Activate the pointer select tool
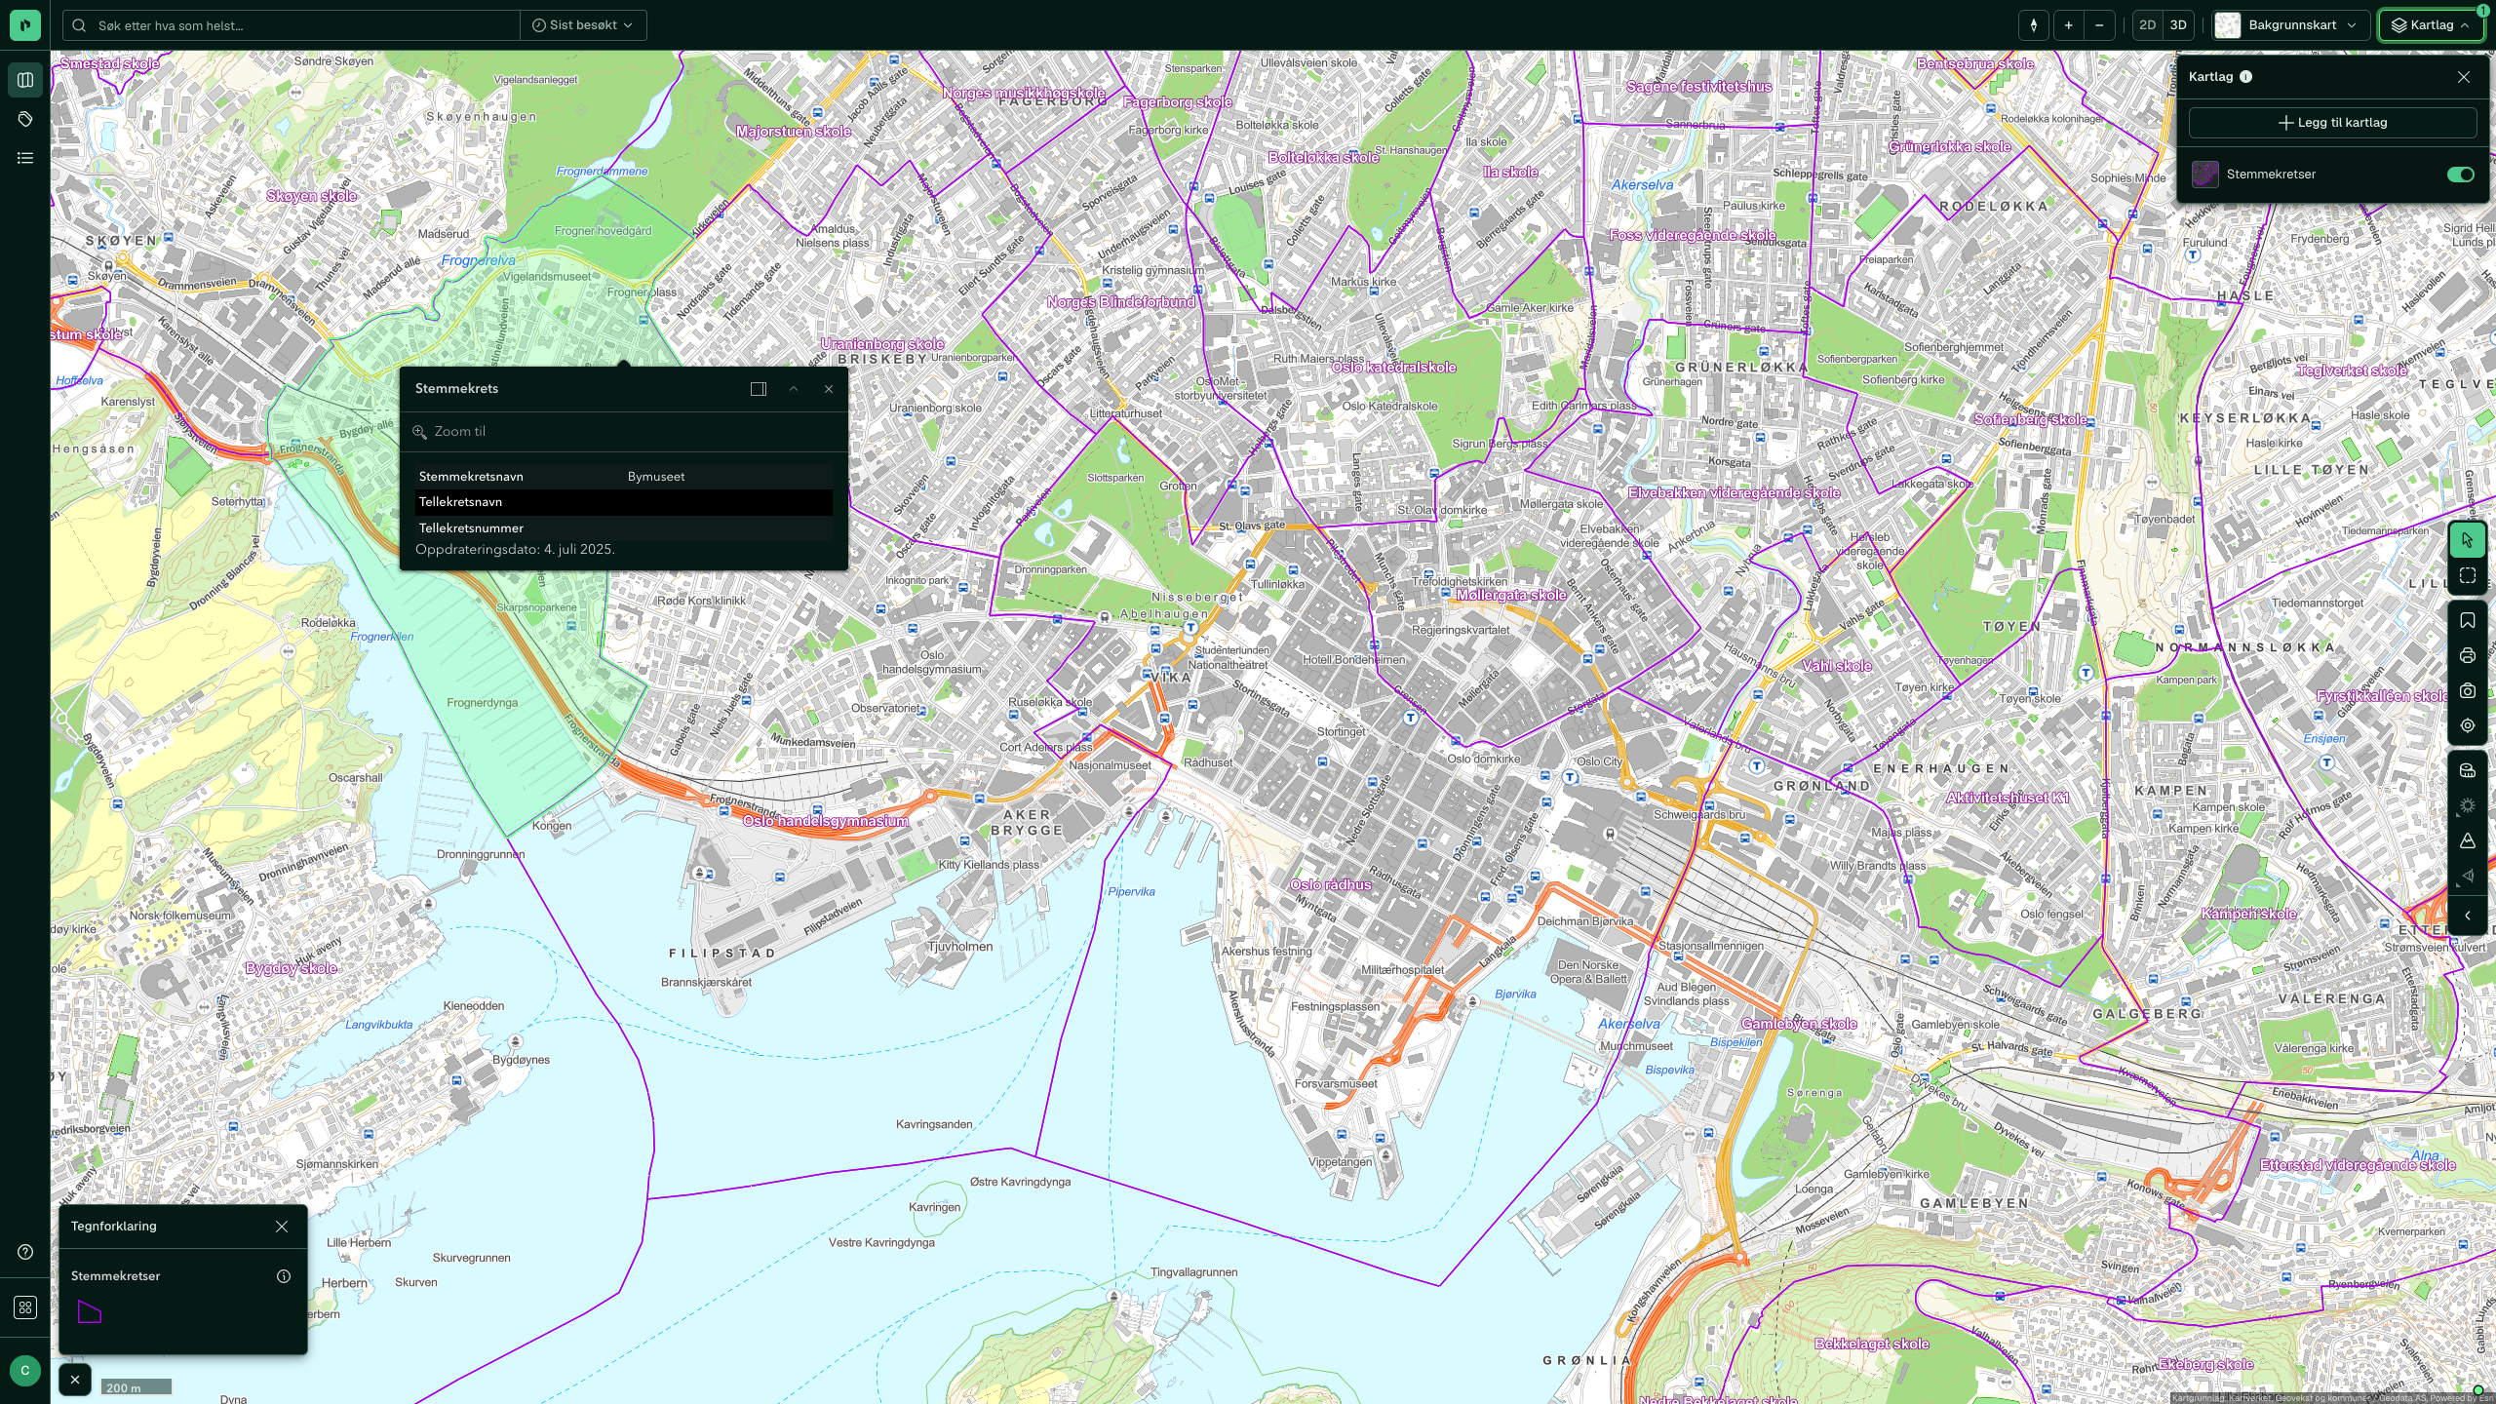 pyautogui.click(x=2467, y=539)
